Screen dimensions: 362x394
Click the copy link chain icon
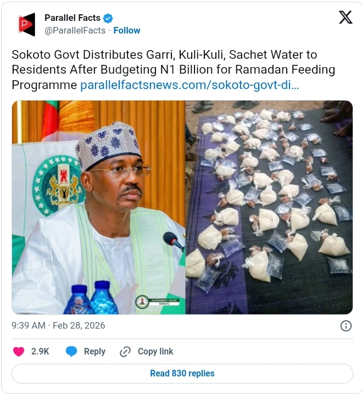pyautogui.click(x=125, y=352)
